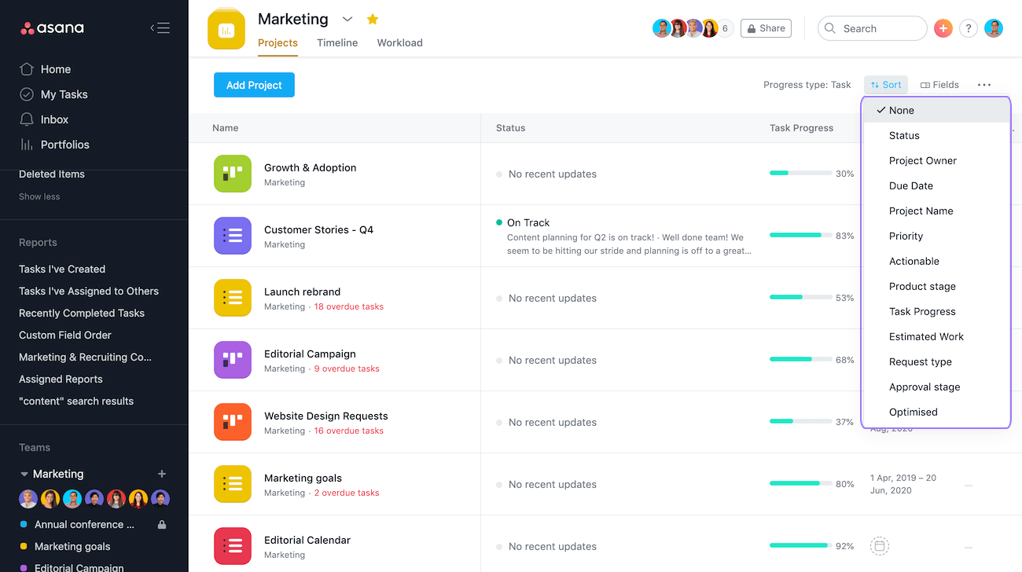This screenshot has width=1022, height=572.
Task: Click the Editorial Calendar 92% progress bar
Action: pos(801,546)
